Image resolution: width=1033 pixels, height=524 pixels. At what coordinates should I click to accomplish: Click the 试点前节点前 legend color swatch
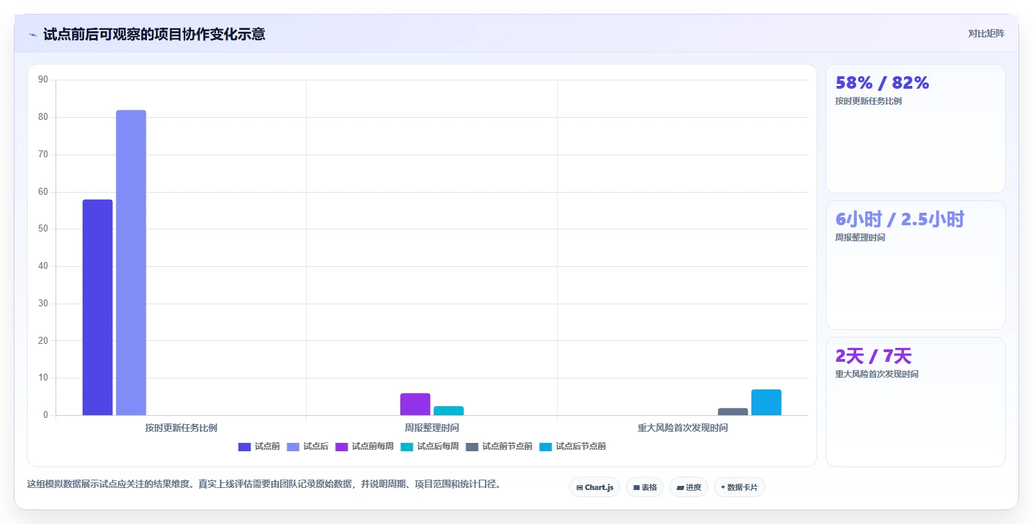coord(472,446)
